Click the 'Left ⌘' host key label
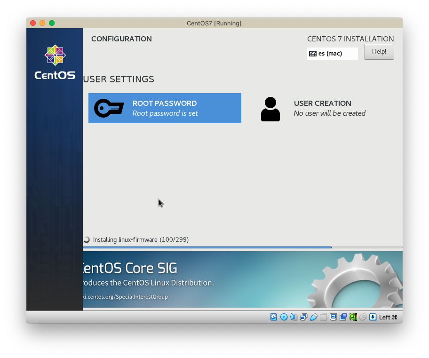 [388, 317]
